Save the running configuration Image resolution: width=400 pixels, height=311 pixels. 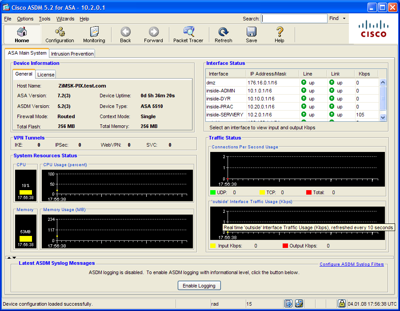tap(252, 35)
